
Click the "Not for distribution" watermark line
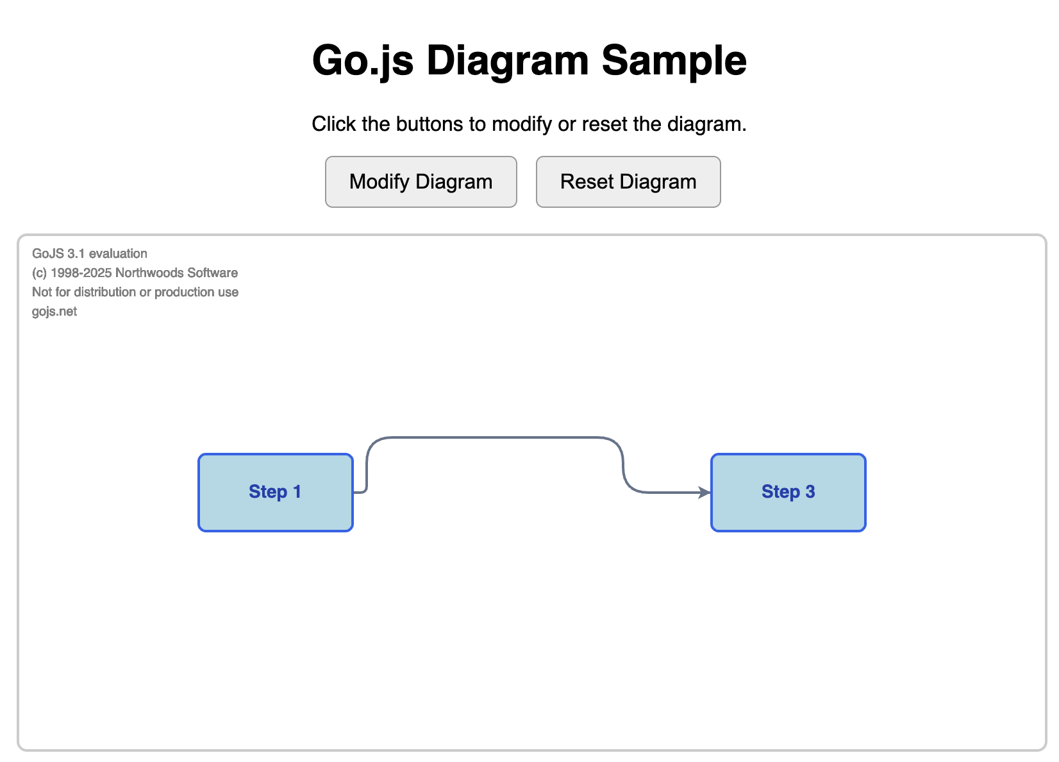click(135, 292)
